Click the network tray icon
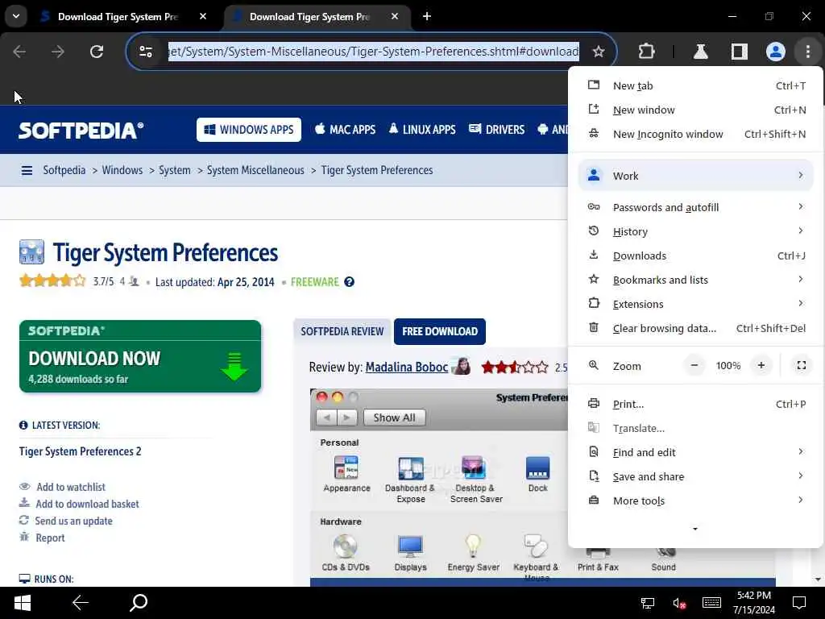825x619 pixels. pos(648,603)
